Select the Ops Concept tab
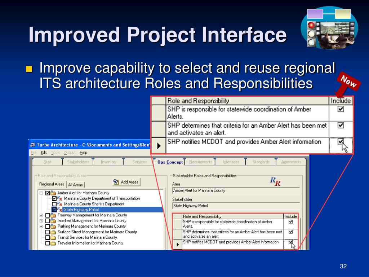Viewport: 369px width, 277px height. [170, 162]
